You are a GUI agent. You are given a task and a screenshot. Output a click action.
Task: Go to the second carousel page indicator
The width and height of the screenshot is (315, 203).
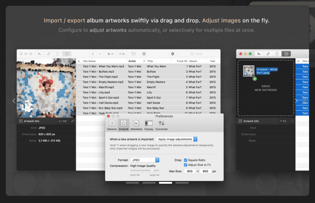149,183
